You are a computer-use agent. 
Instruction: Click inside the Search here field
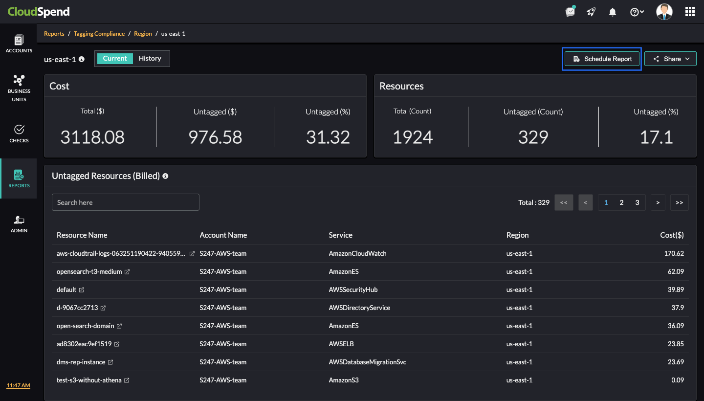coord(125,202)
